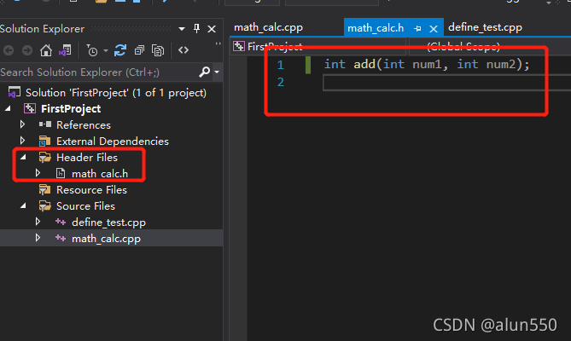Viewport: 571px width, 341px height.
Task: Switch to the math_calc.cpp editor tab
Action: [268, 27]
